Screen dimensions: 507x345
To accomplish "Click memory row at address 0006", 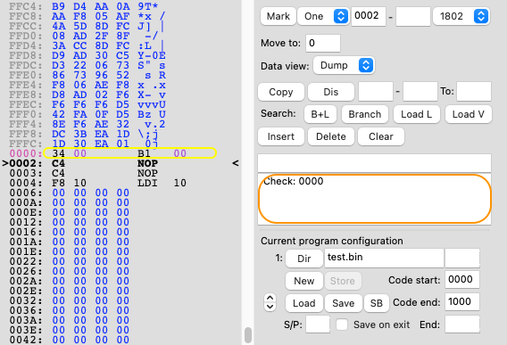I will [x=70, y=193].
